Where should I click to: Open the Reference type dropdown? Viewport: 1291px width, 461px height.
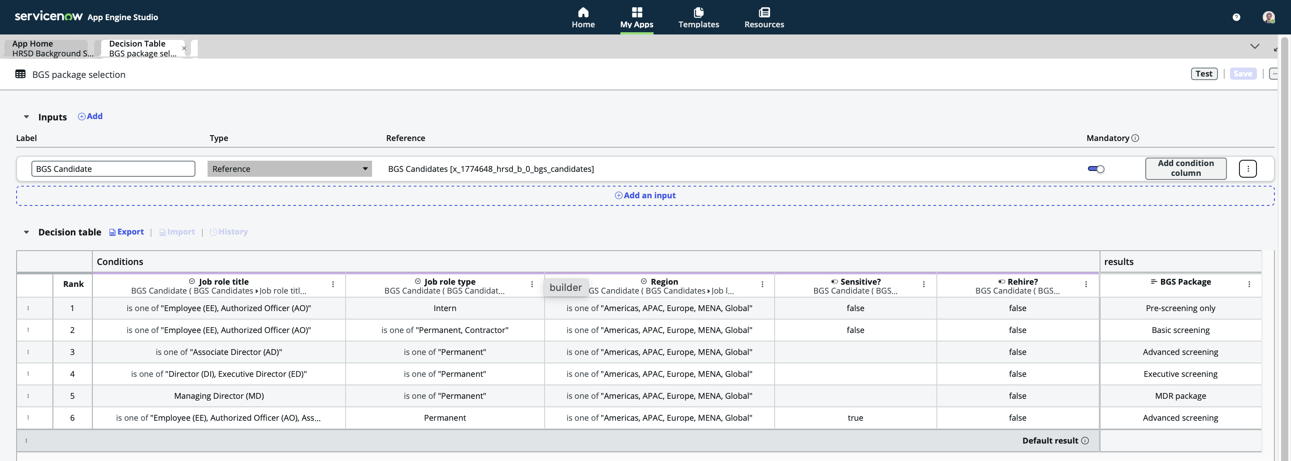(289, 169)
